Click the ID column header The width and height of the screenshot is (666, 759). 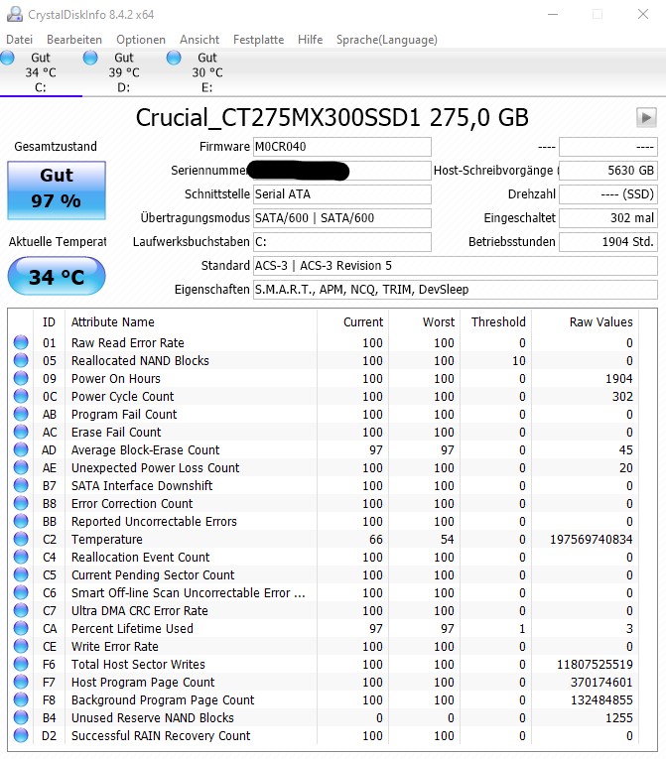49,321
